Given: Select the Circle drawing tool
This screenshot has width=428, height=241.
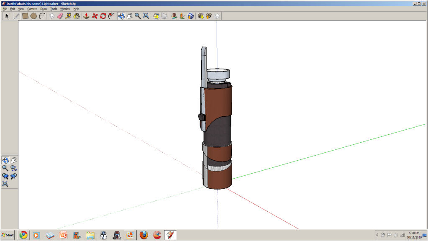Looking at the screenshot, I should [33, 16].
